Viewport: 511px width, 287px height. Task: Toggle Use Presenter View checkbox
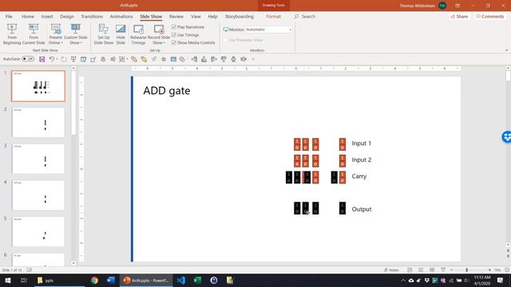tap(225, 40)
